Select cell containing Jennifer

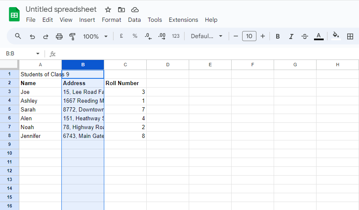(x=40, y=136)
